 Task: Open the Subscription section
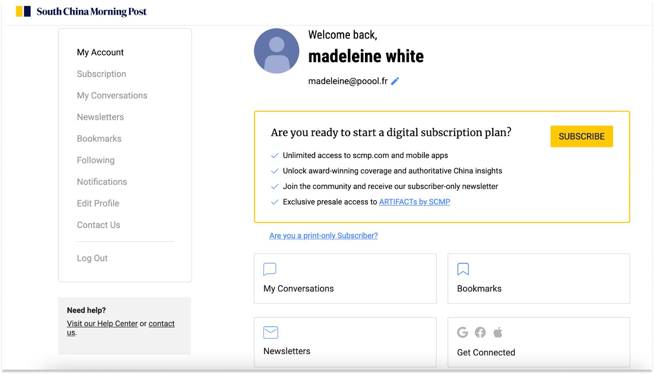[x=101, y=74]
